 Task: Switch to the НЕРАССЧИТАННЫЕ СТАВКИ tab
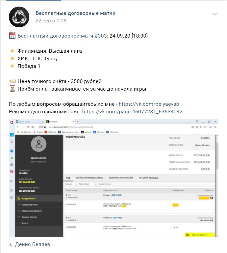pos(89,178)
